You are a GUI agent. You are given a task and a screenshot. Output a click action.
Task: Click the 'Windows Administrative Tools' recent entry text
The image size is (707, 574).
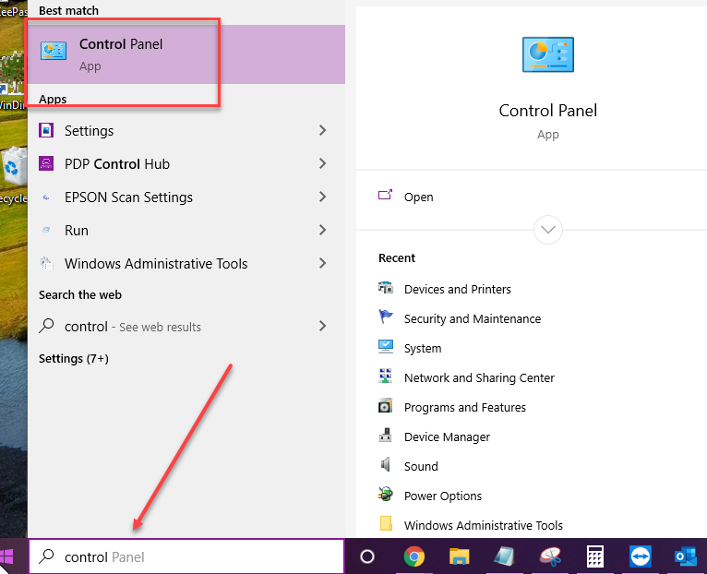(x=484, y=525)
